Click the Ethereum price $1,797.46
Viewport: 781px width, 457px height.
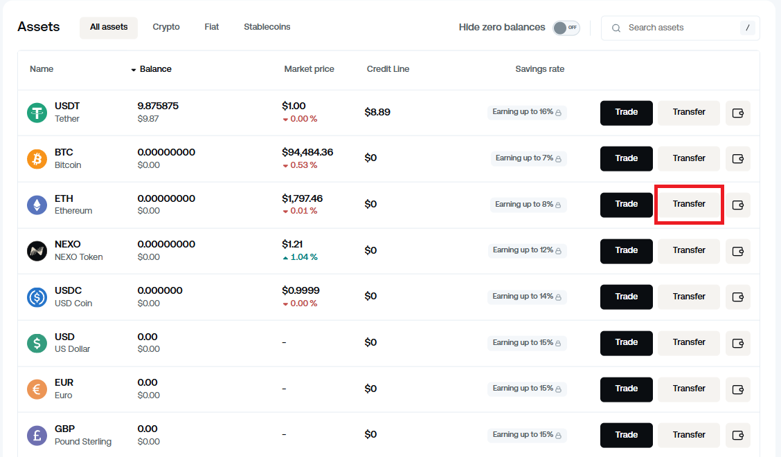303,198
